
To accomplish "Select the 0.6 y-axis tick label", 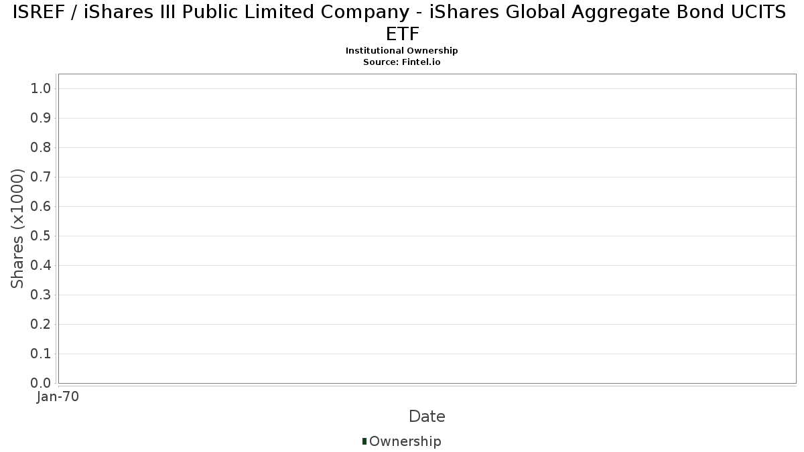I will coord(42,207).
